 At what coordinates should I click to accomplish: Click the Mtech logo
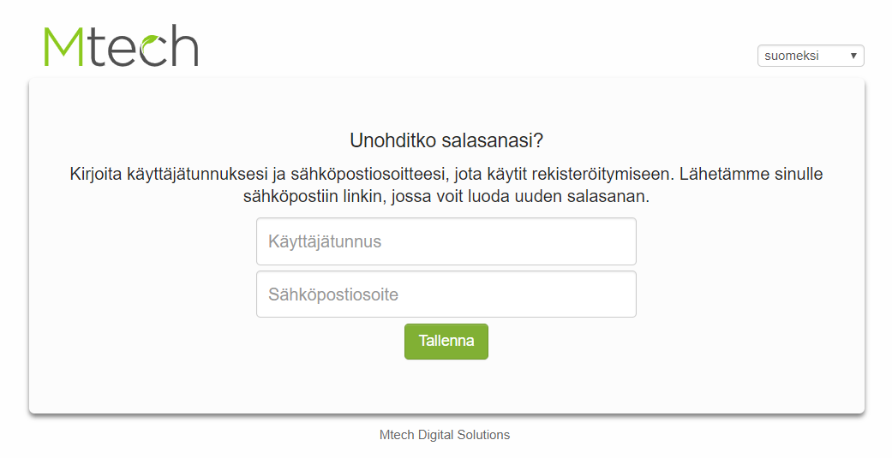click(121, 46)
